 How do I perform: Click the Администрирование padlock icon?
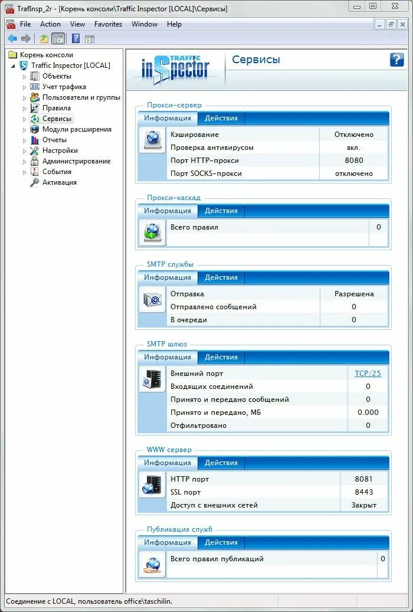coord(35,161)
